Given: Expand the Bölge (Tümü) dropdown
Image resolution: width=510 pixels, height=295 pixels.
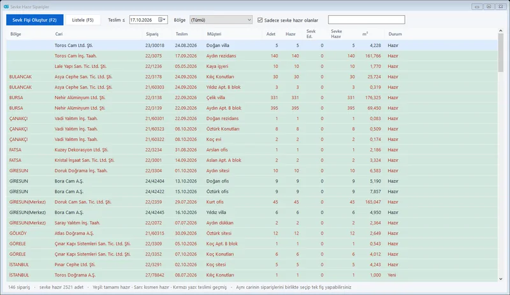Looking at the screenshot, I should [221, 20].
